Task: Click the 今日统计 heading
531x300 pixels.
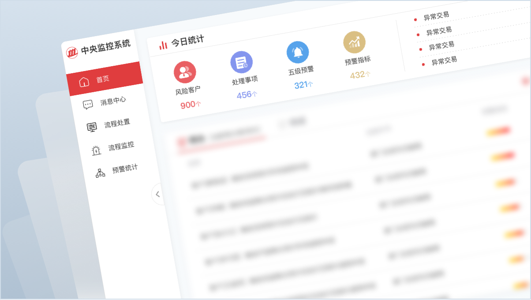Action: 187,41
